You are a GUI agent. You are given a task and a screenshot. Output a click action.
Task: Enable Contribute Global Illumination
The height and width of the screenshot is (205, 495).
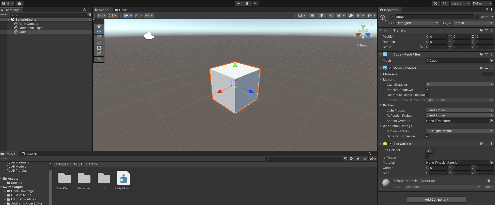427,95
